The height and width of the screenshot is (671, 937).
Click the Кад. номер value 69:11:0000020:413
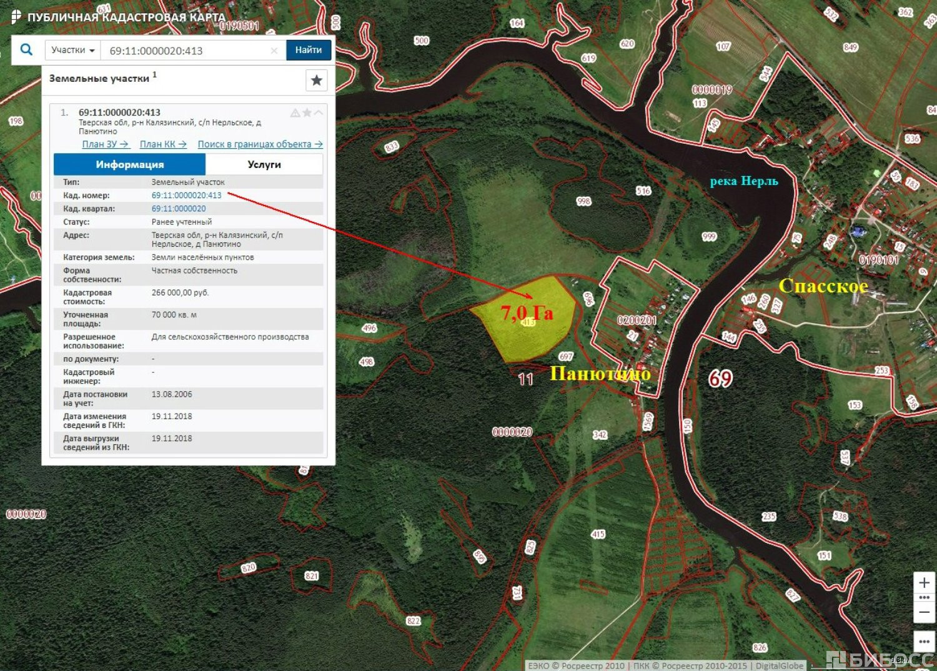click(x=186, y=196)
